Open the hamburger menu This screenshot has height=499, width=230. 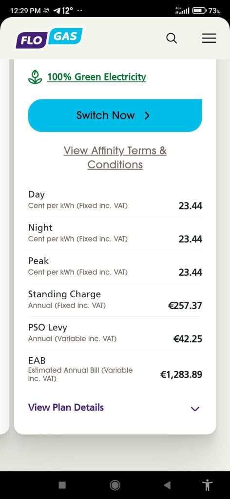(209, 38)
